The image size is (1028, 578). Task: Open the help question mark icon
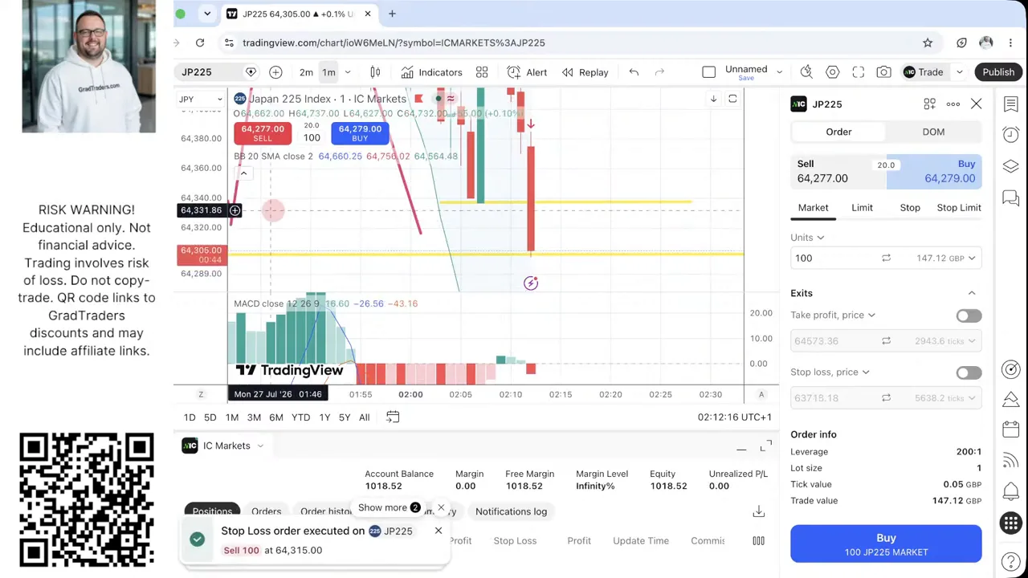[1010, 561]
